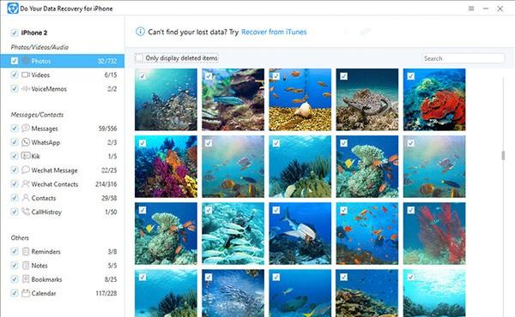Image resolution: width=515 pixels, height=317 pixels.
Task: Toggle the Wechat Contacts checkbox
Action: (14, 184)
